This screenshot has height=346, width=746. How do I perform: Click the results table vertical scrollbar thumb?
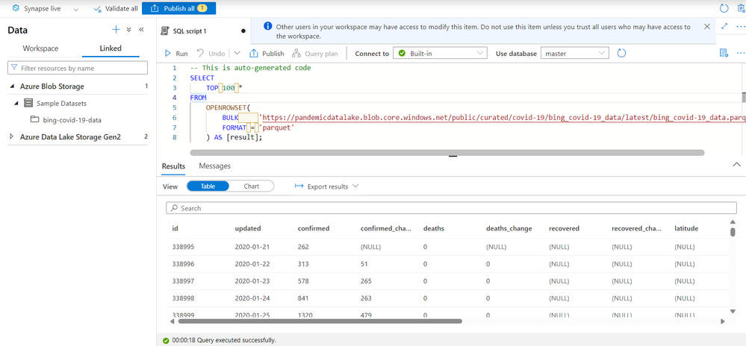click(733, 233)
